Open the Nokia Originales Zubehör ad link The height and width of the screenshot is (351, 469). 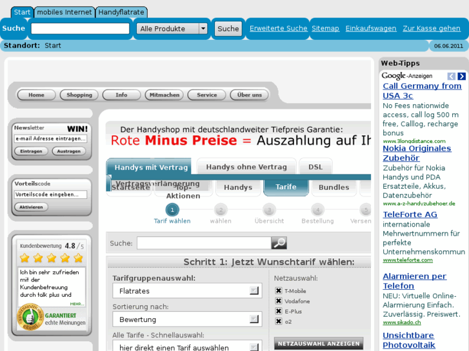417,153
